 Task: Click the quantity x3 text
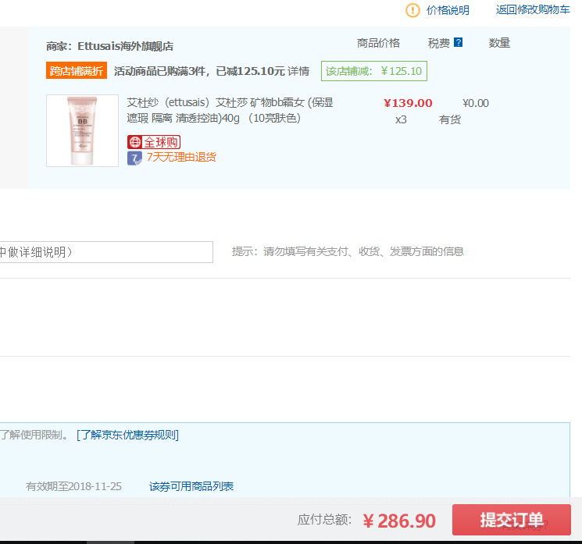tap(401, 119)
